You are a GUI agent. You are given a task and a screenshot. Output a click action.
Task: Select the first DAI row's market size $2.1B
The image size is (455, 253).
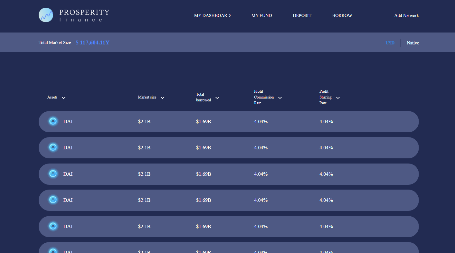(x=144, y=122)
